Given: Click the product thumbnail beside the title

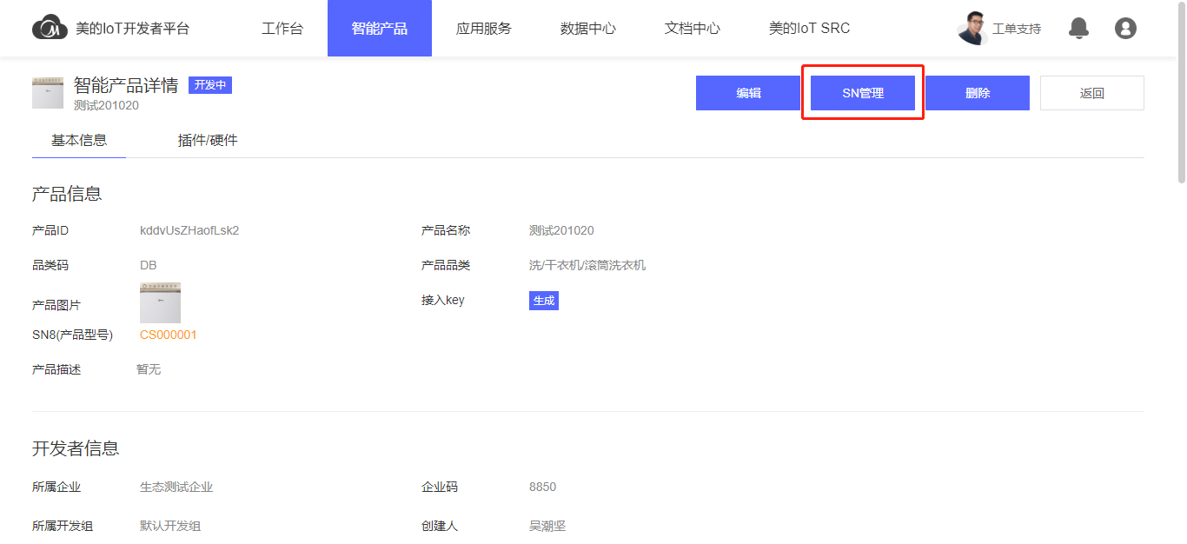Looking at the screenshot, I should (48, 93).
